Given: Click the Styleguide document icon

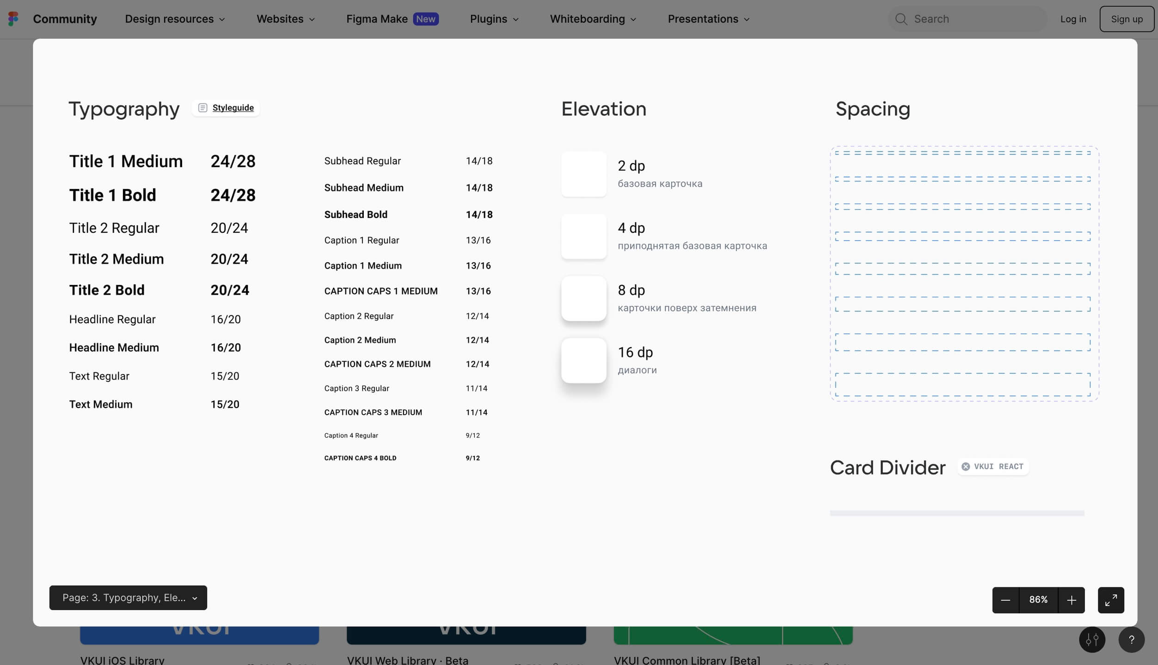Looking at the screenshot, I should tap(202, 108).
